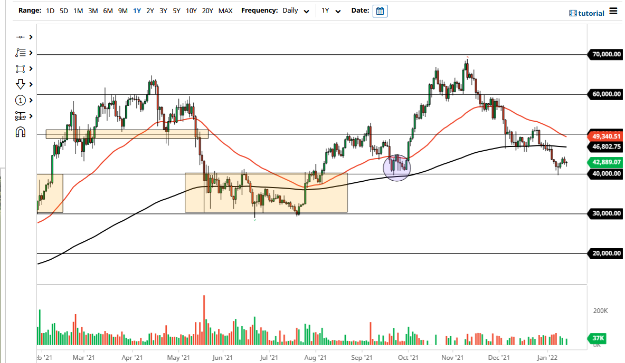
Task: Switch the range to 5D
Action: (x=63, y=11)
